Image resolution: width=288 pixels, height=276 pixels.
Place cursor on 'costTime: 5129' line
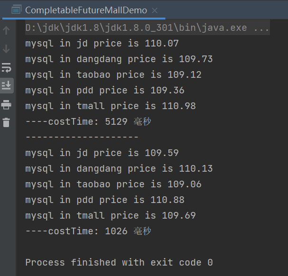(88, 122)
